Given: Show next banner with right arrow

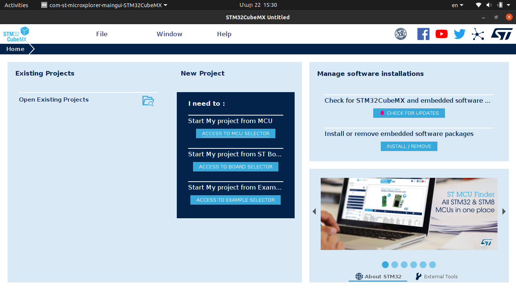Looking at the screenshot, I should pyautogui.click(x=504, y=211).
